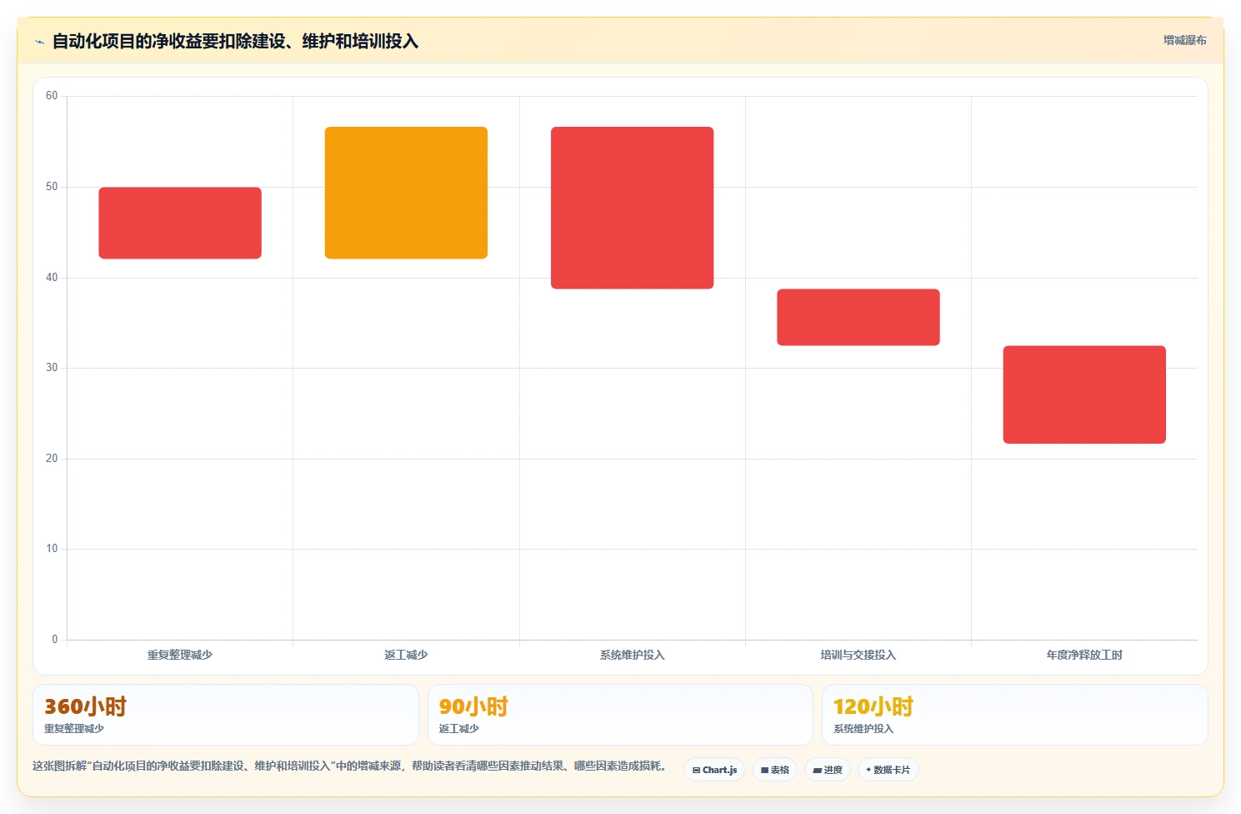Click the 返工减少 caption under 90小时
Image resolution: width=1241 pixels, height=814 pixels.
point(459,729)
